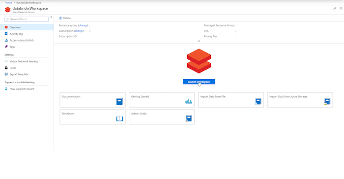Click the Getting Started cloud icon
344x179 pixels.
[x=189, y=101]
